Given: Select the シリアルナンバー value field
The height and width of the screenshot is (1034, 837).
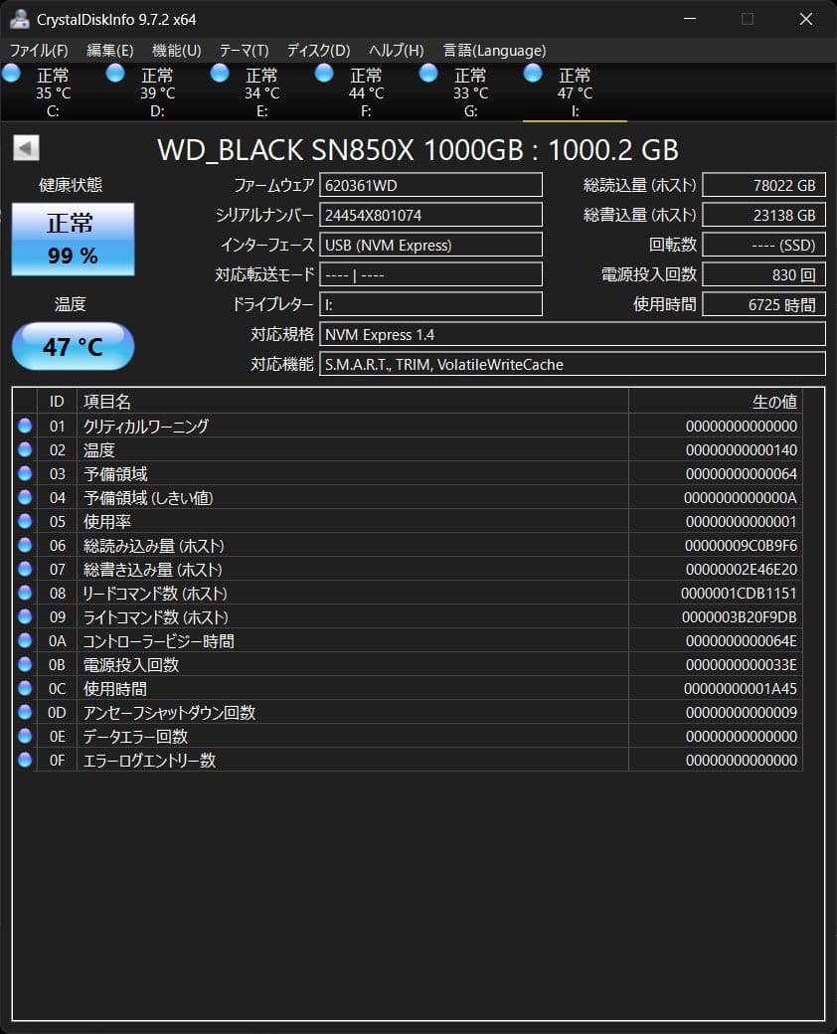Looking at the screenshot, I should point(430,215).
